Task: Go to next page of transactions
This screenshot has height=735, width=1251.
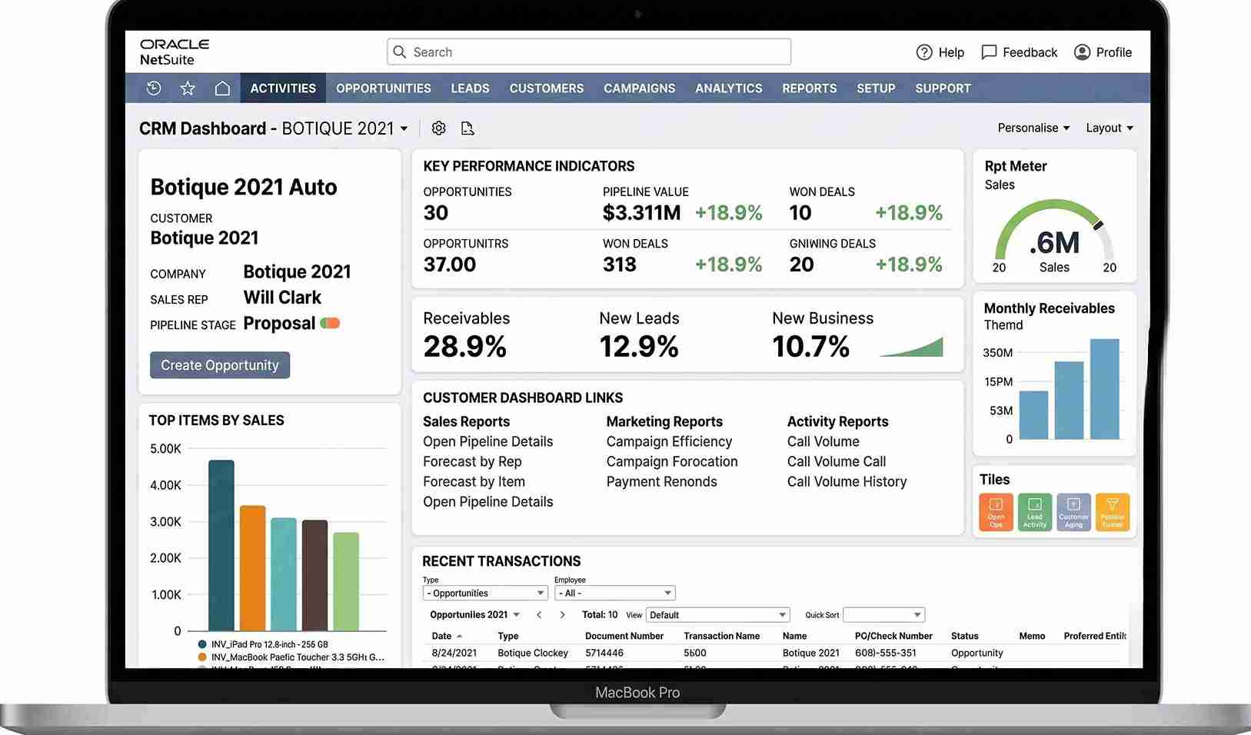Action: point(562,615)
